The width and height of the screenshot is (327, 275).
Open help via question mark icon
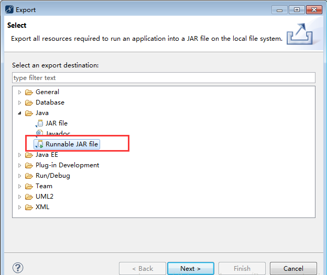tap(18, 268)
